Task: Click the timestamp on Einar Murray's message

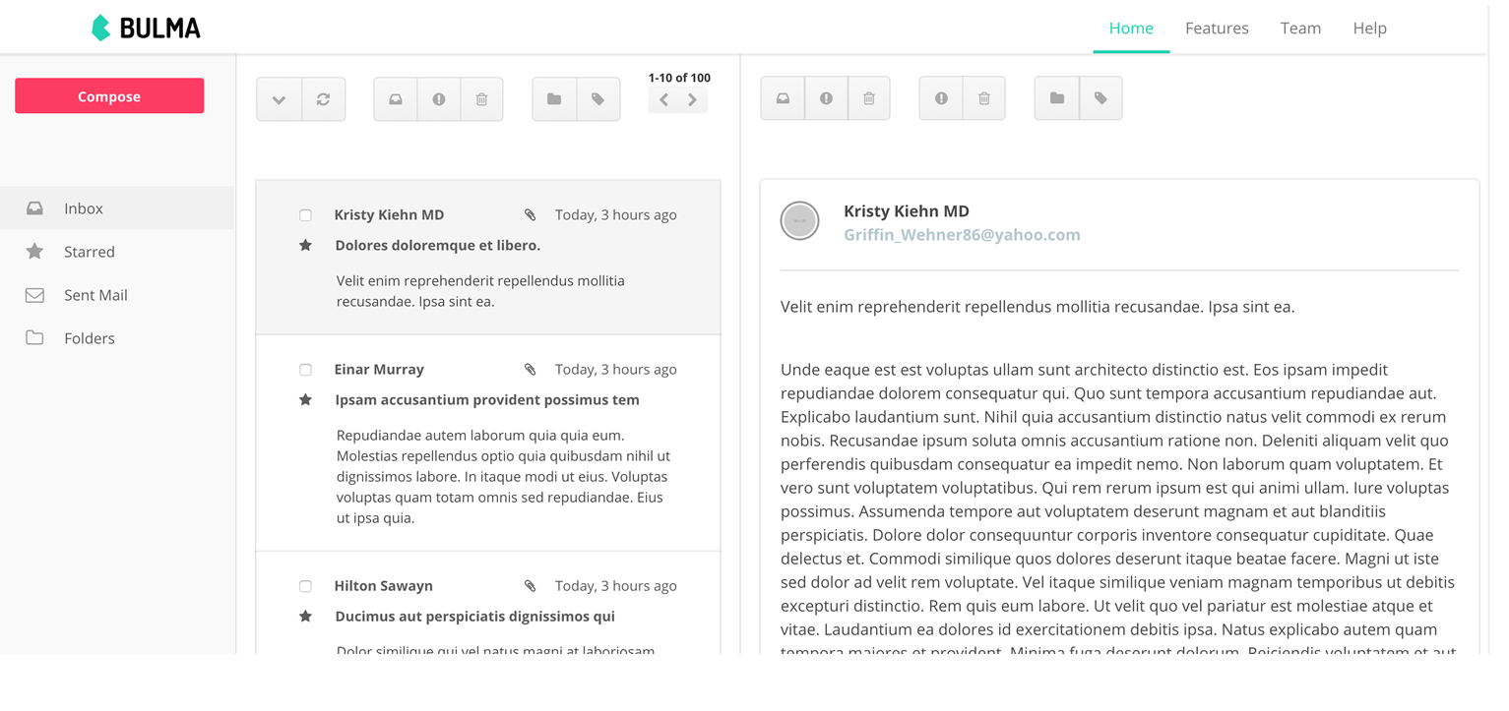Action: point(616,369)
